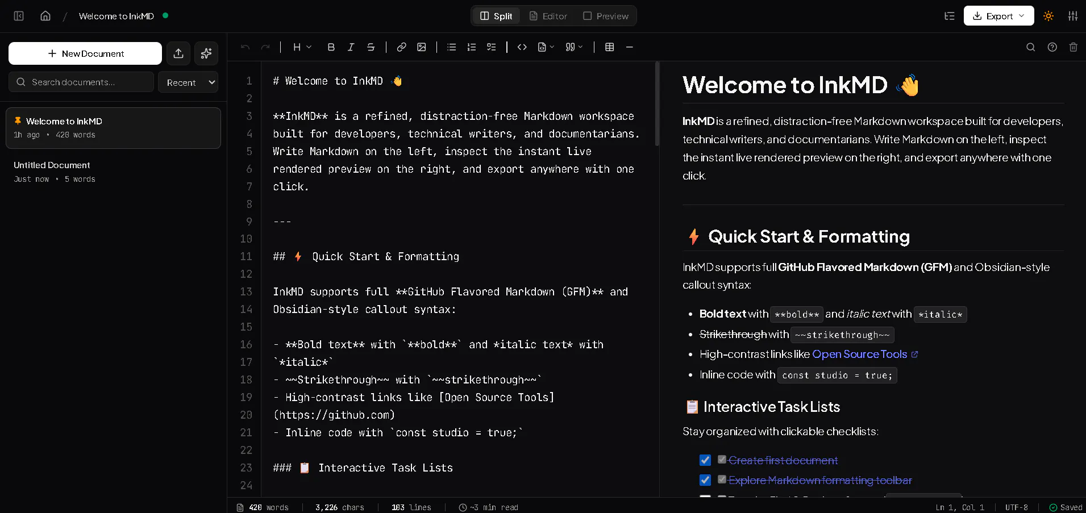Insert a horizontal rule
The height and width of the screenshot is (513, 1086).
coord(630,47)
